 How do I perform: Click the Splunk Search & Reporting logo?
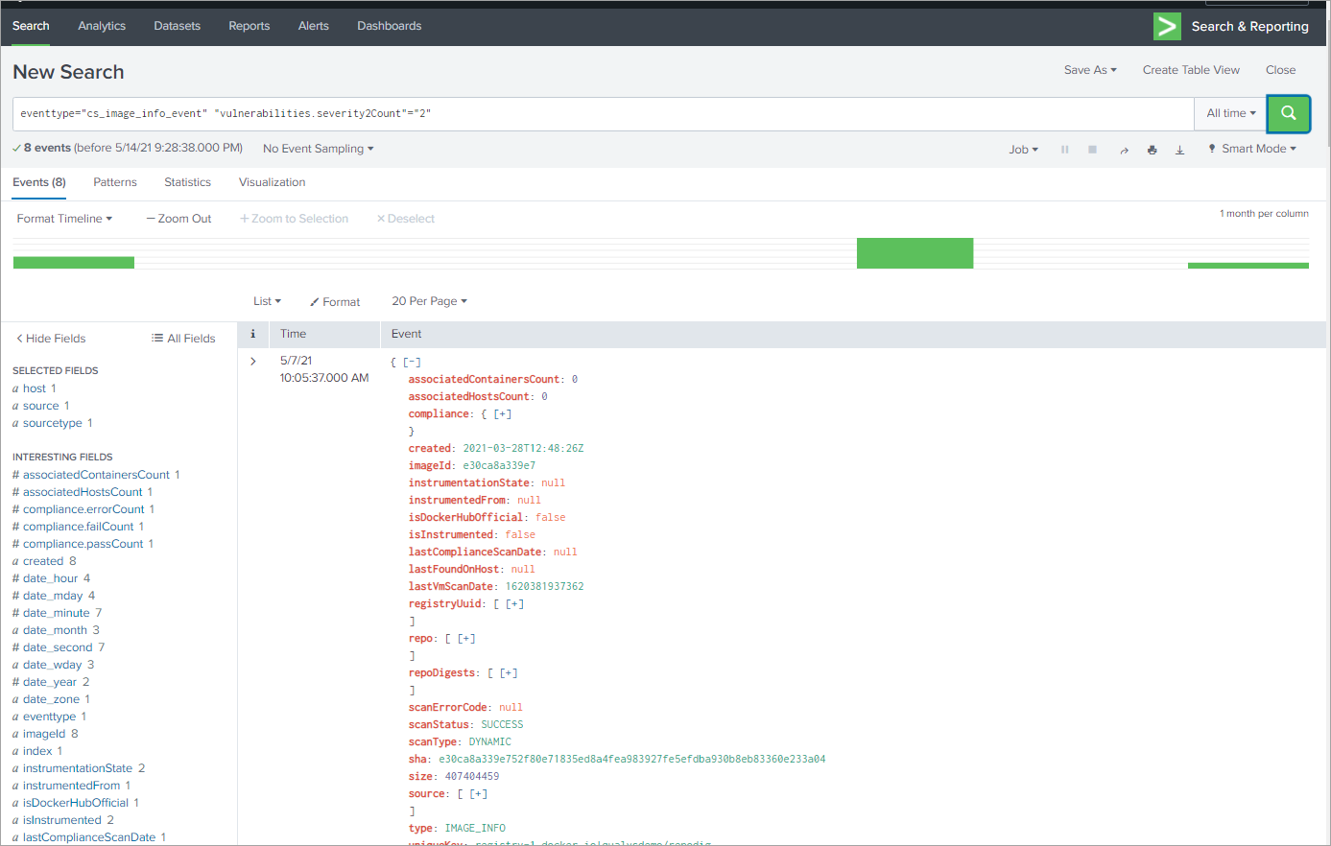(1167, 26)
